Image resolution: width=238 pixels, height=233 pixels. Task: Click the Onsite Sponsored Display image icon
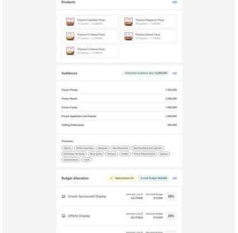(x=63, y=197)
